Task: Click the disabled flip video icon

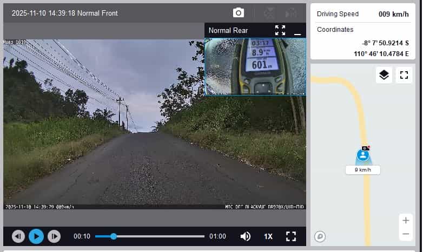Action: (291, 13)
